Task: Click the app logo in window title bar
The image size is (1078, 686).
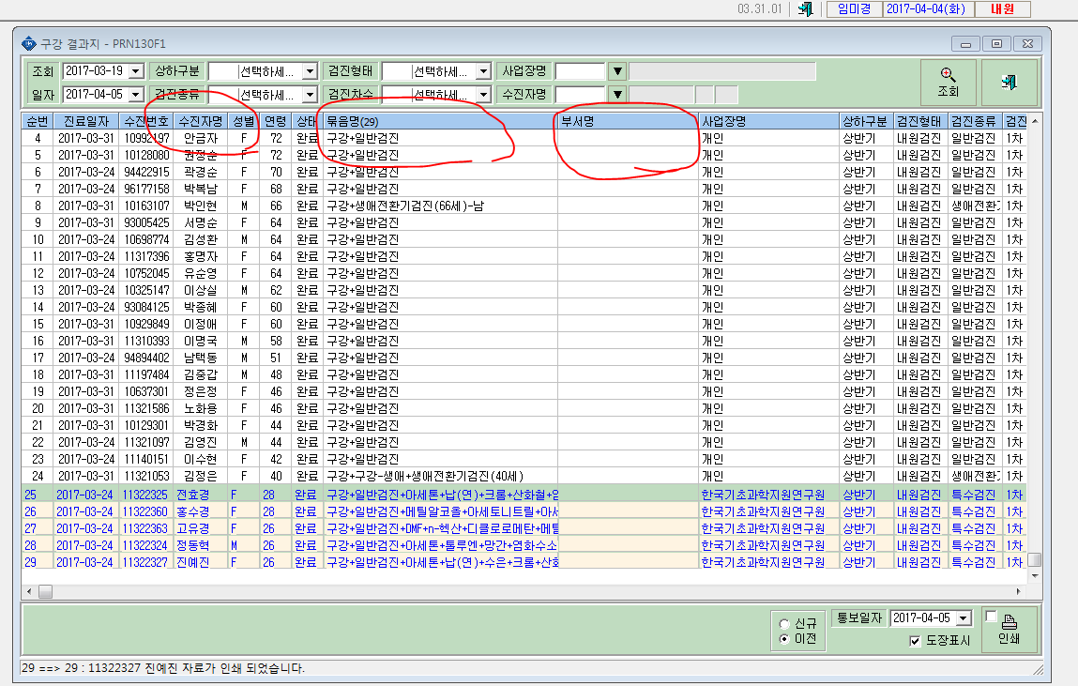Action: [29, 43]
